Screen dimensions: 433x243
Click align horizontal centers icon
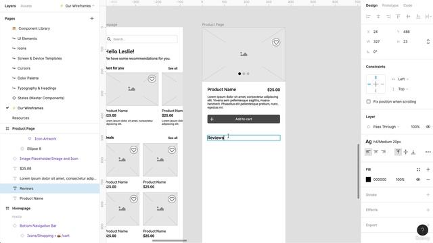(378, 16)
